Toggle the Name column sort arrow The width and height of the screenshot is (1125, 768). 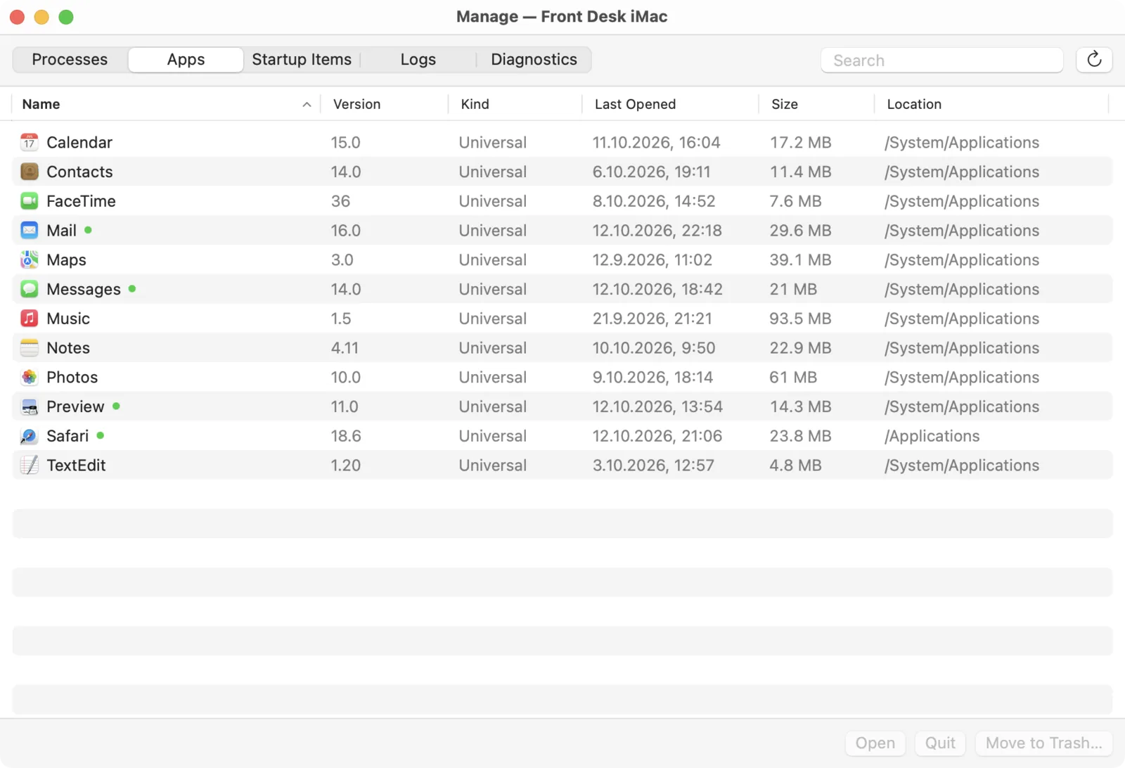[307, 105]
